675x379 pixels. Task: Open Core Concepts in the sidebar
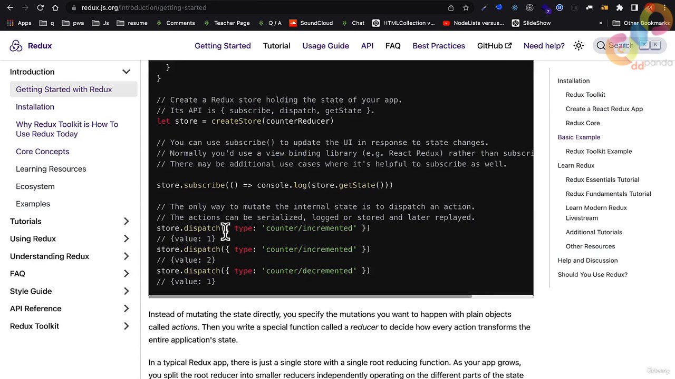(x=42, y=152)
